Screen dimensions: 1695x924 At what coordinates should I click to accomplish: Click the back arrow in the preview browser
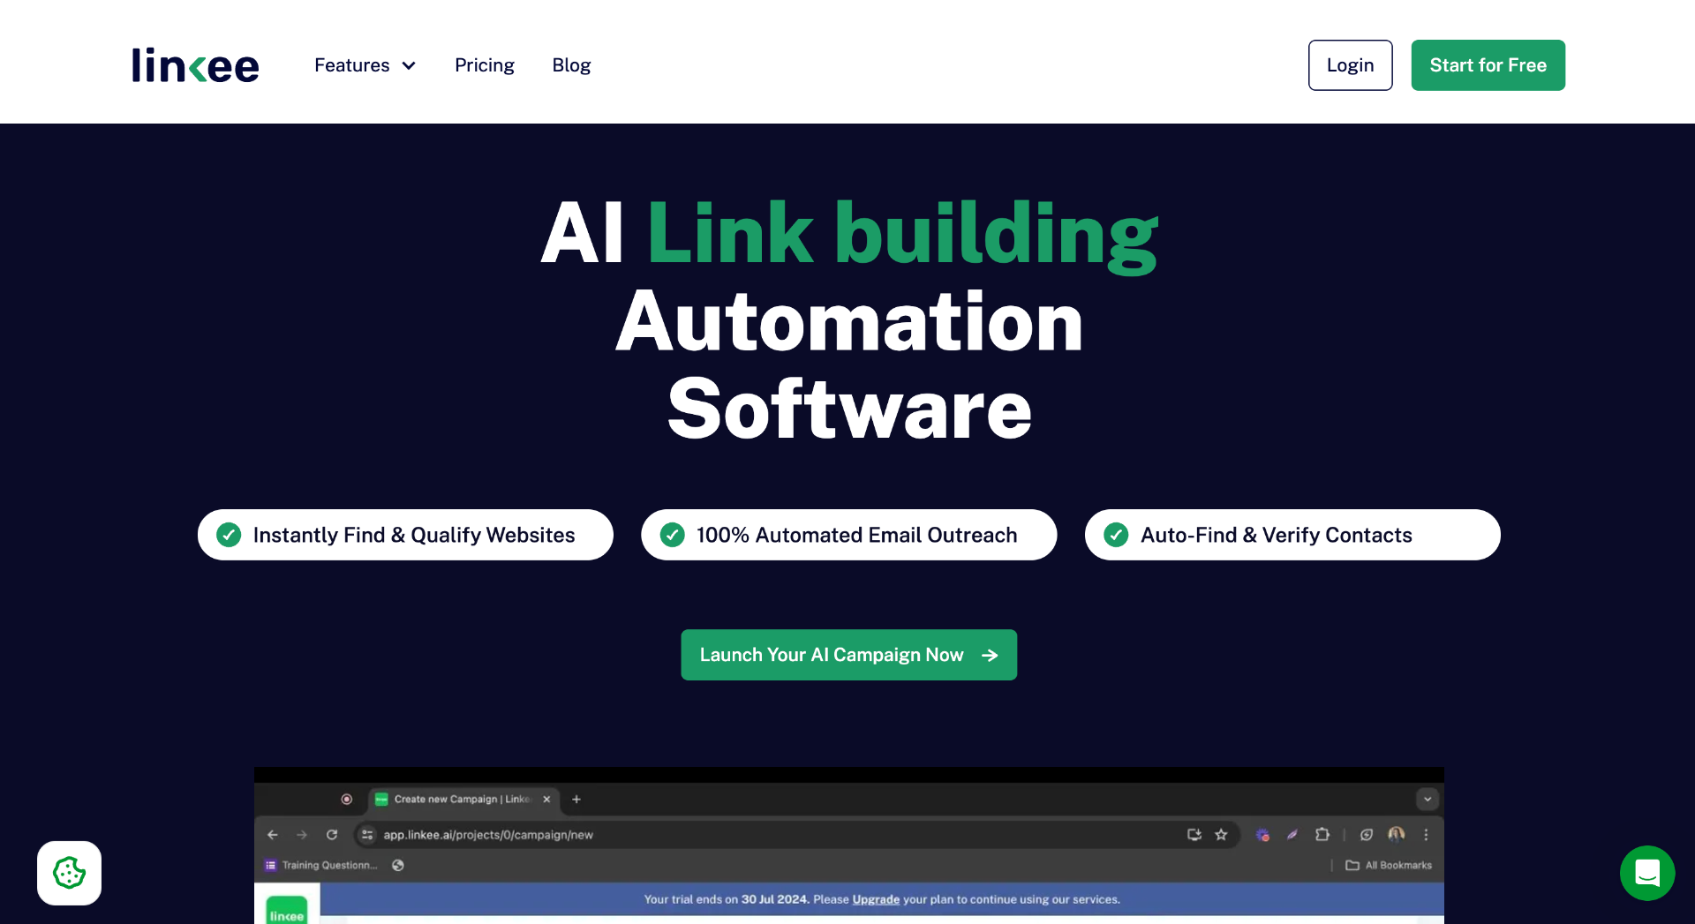tap(273, 835)
